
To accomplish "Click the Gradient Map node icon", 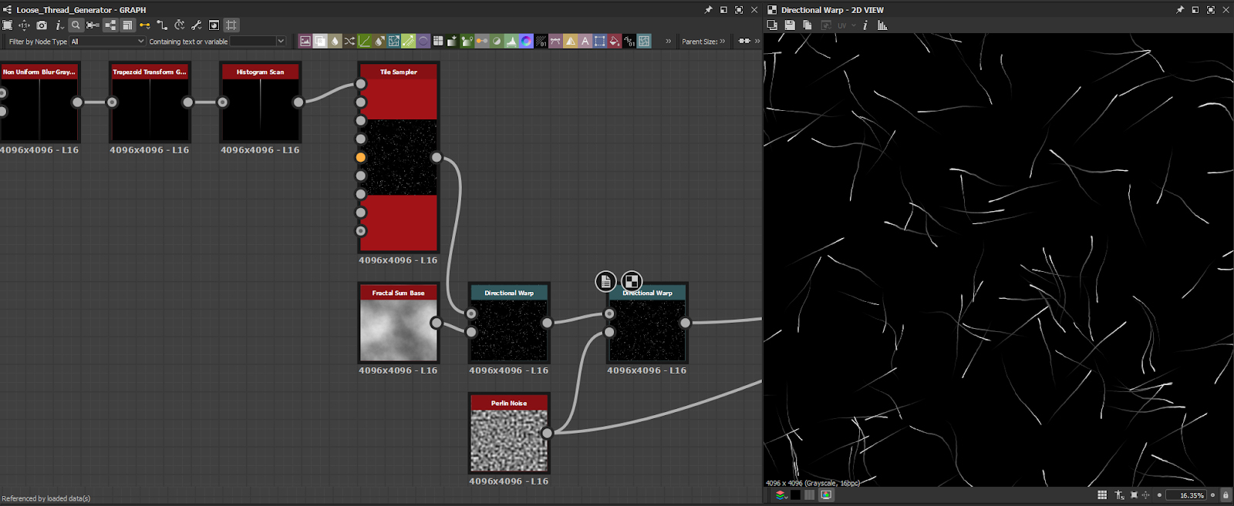I will tap(482, 42).
